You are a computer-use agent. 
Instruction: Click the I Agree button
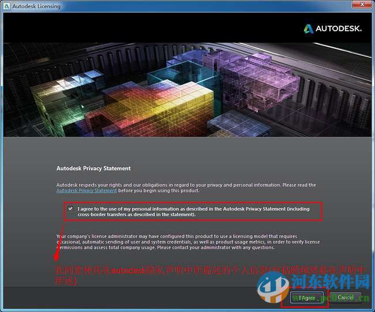(307, 298)
